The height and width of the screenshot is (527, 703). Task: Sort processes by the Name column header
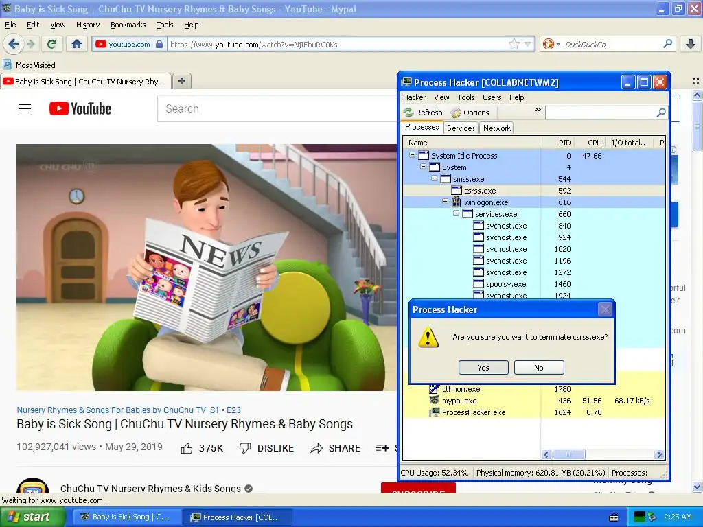472,143
